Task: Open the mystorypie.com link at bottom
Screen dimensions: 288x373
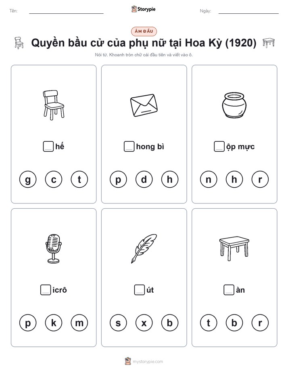Action: [148, 362]
